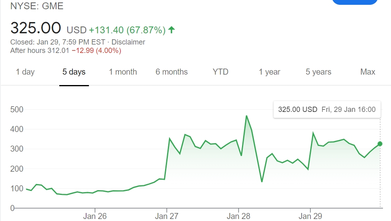Click the green up arrow icon

pyautogui.click(x=172, y=30)
